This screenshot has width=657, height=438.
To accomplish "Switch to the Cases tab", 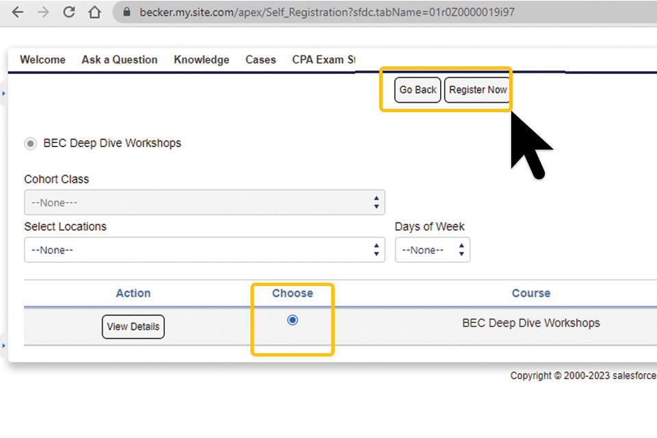I will tap(261, 60).
